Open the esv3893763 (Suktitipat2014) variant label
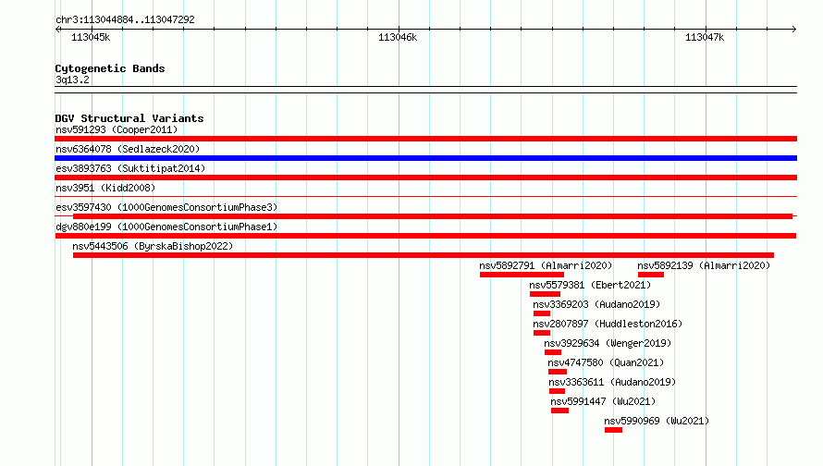The width and height of the screenshot is (823, 466). pyautogui.click(x=130, y=168)
